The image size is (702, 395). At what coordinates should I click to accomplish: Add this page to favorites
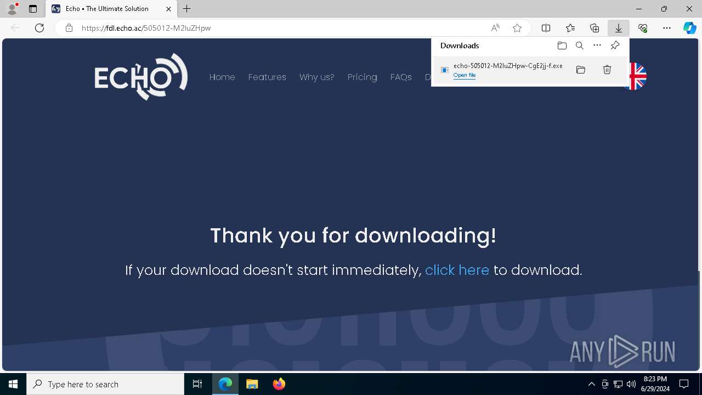coord(517,28)
